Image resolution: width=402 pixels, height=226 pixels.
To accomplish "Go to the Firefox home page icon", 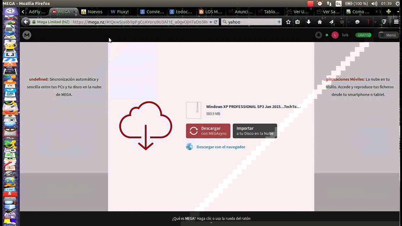I will [320, 22].
